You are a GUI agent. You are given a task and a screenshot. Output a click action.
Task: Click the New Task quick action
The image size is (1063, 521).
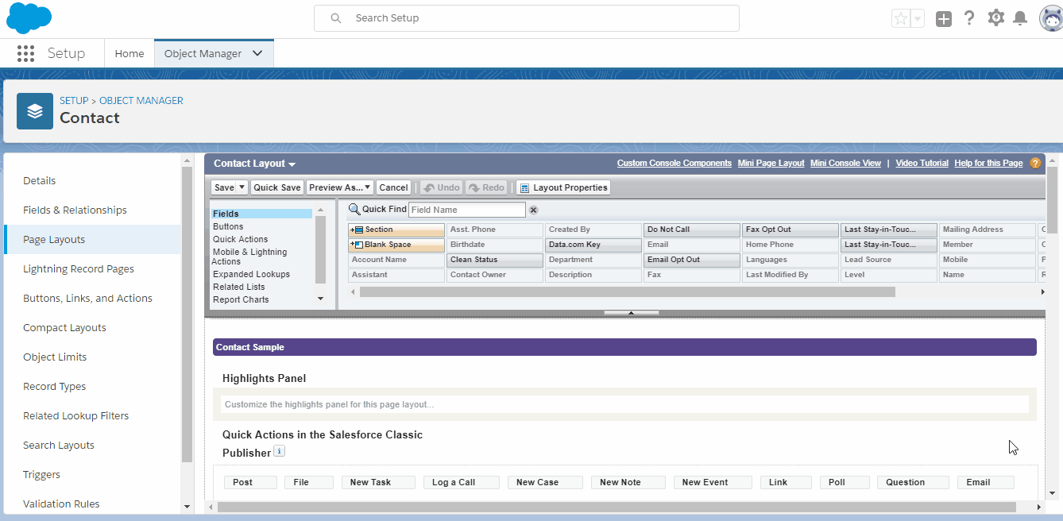378,482
